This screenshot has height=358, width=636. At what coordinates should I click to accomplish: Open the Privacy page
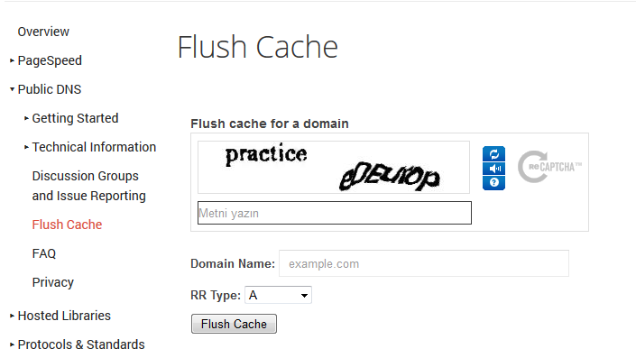[x=52, y=282]
